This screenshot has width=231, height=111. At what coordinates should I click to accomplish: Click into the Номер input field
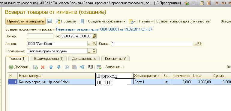tap(40, 36)
